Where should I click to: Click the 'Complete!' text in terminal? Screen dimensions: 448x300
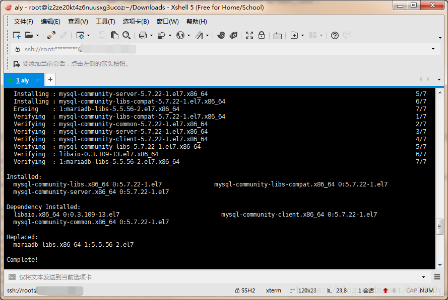coord(22,259)
